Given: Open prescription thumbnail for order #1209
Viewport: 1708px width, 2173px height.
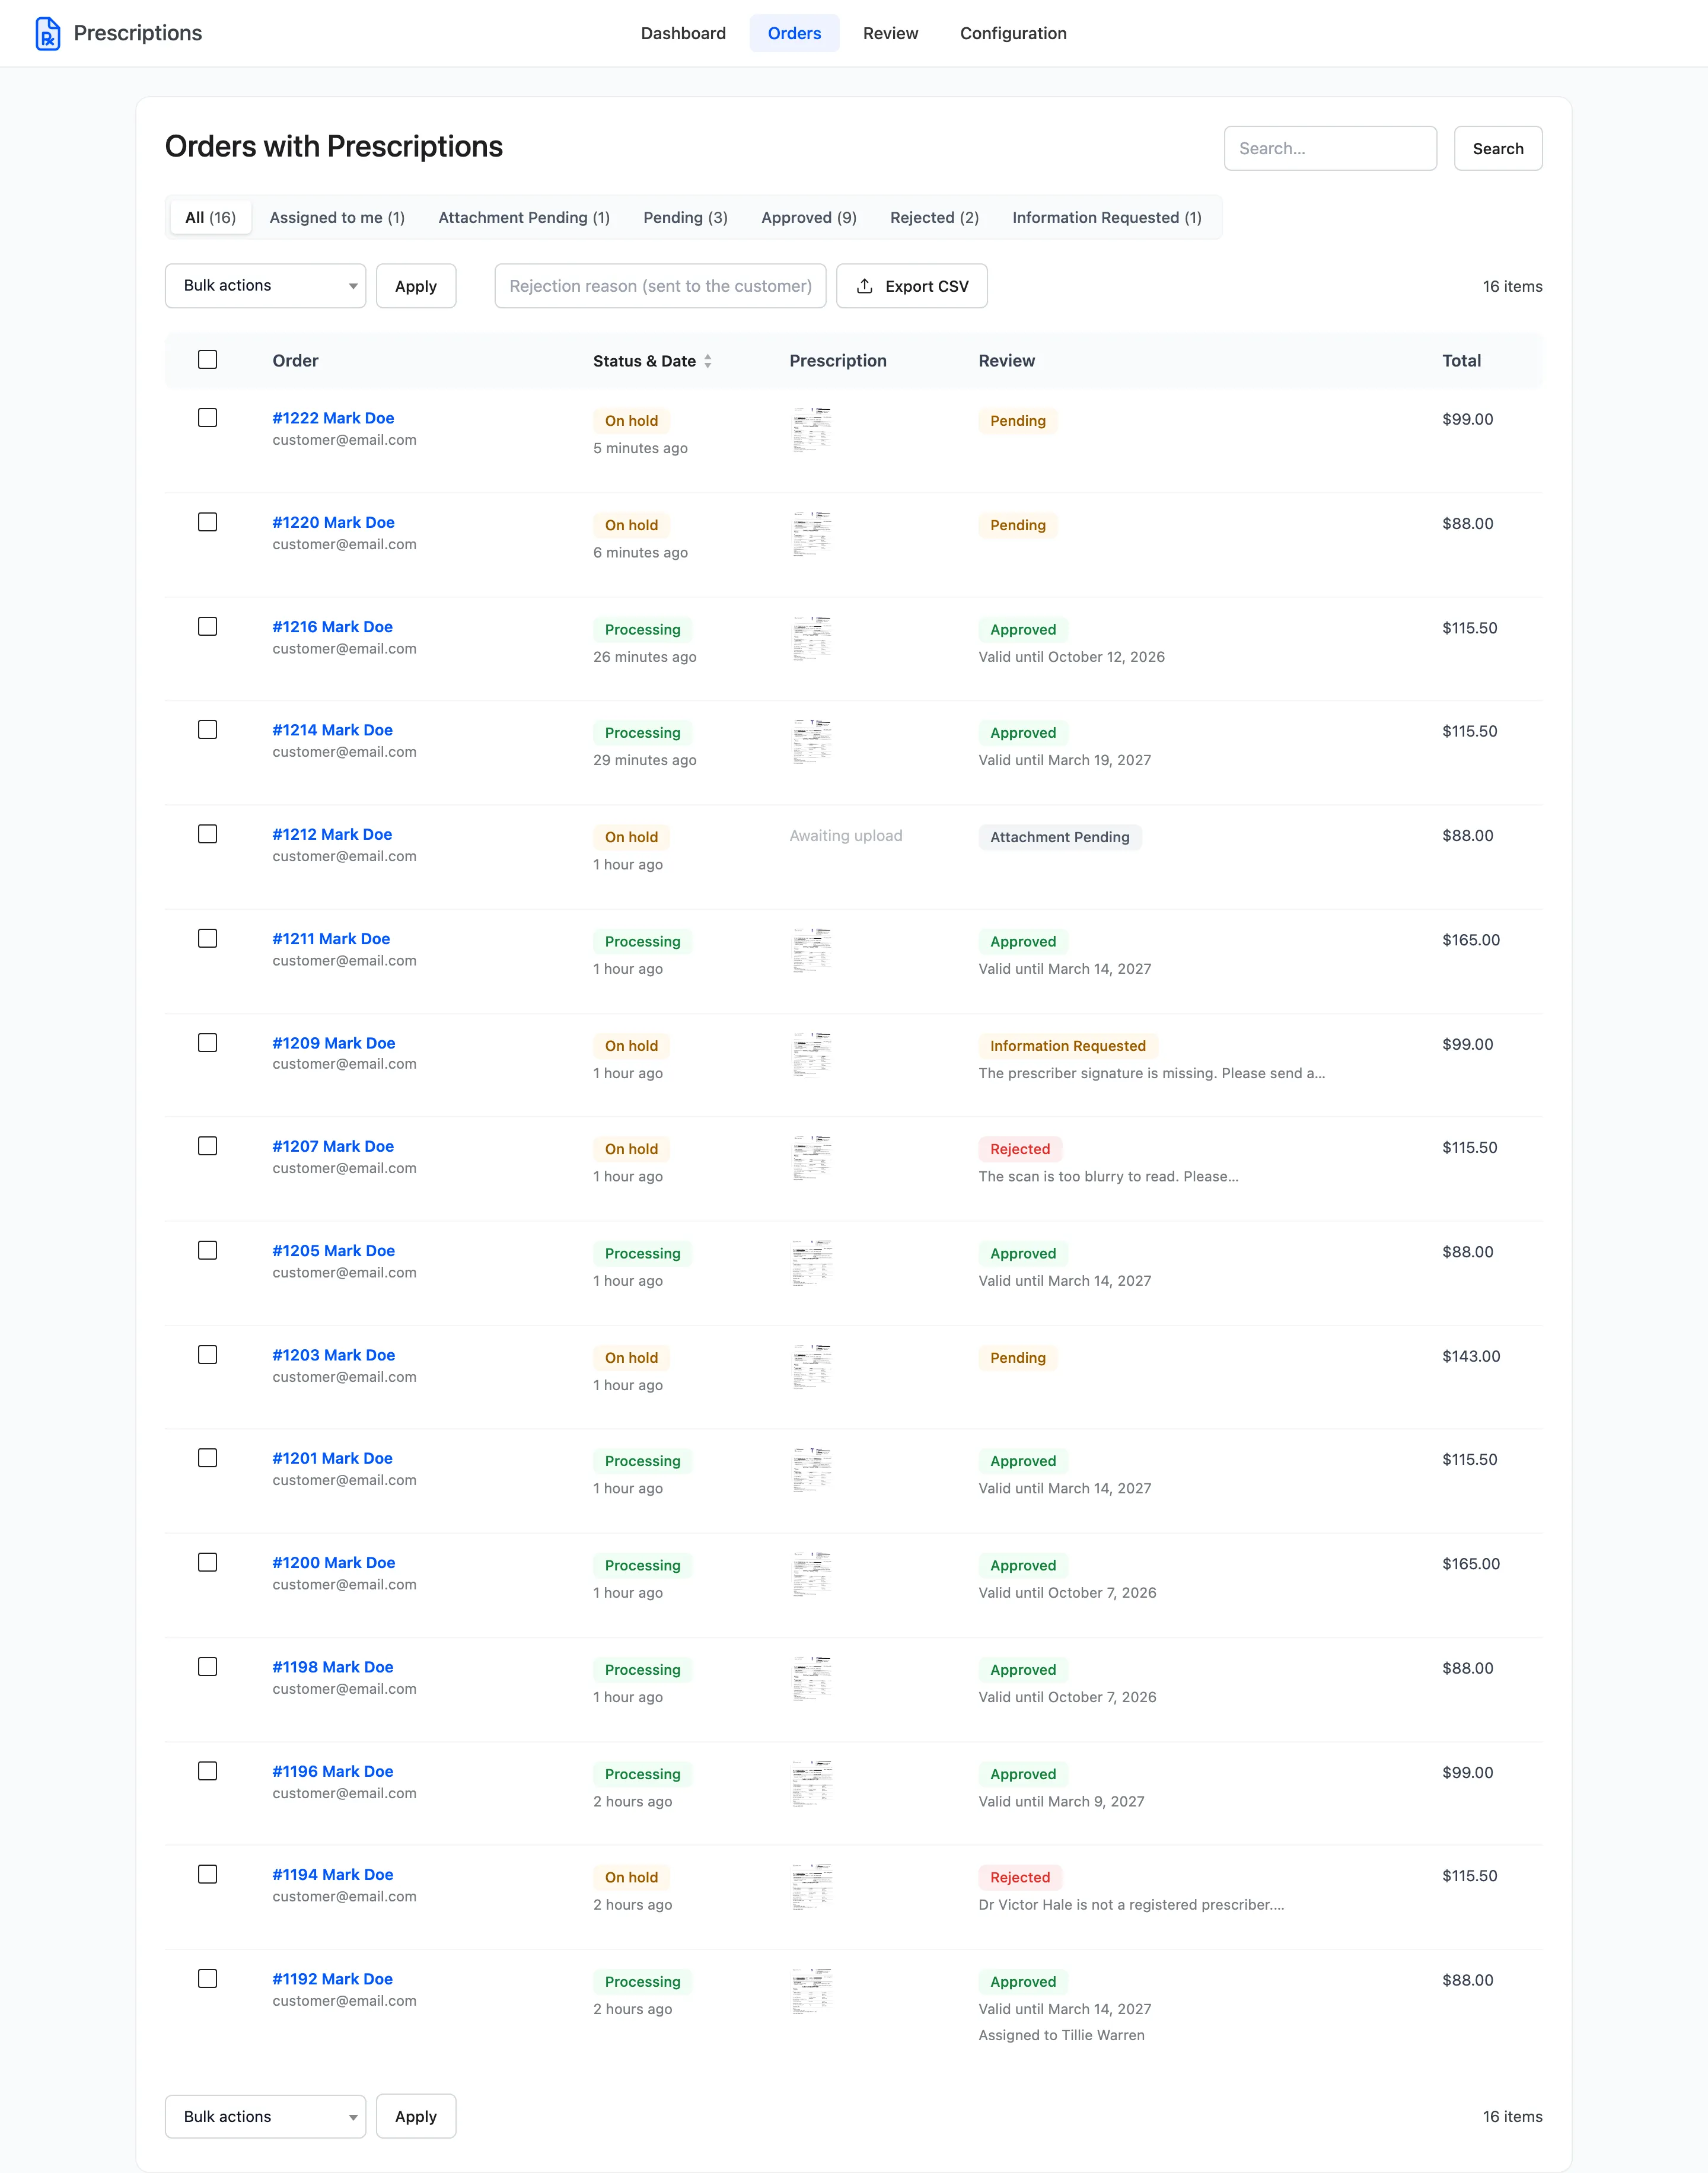Looking at the screenshot, I should click(812, 1054).
